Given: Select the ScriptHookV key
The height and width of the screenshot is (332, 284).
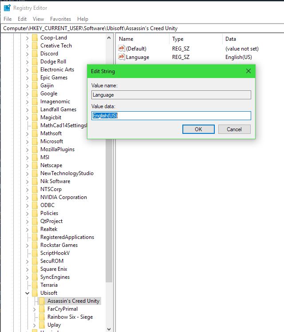Looking at the screenshot, I should click(55, 253).
